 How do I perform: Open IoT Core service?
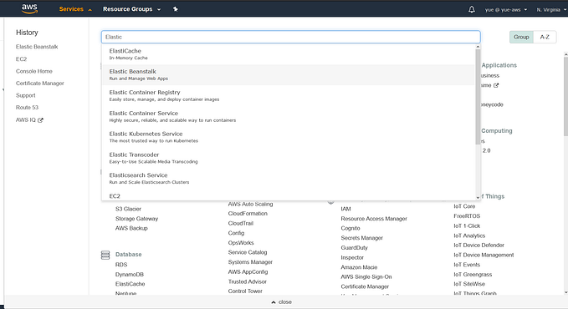pos(464,206)
